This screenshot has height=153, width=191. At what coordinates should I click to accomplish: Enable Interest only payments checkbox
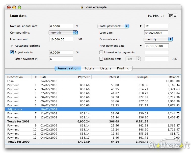click(x=101, y=52)
